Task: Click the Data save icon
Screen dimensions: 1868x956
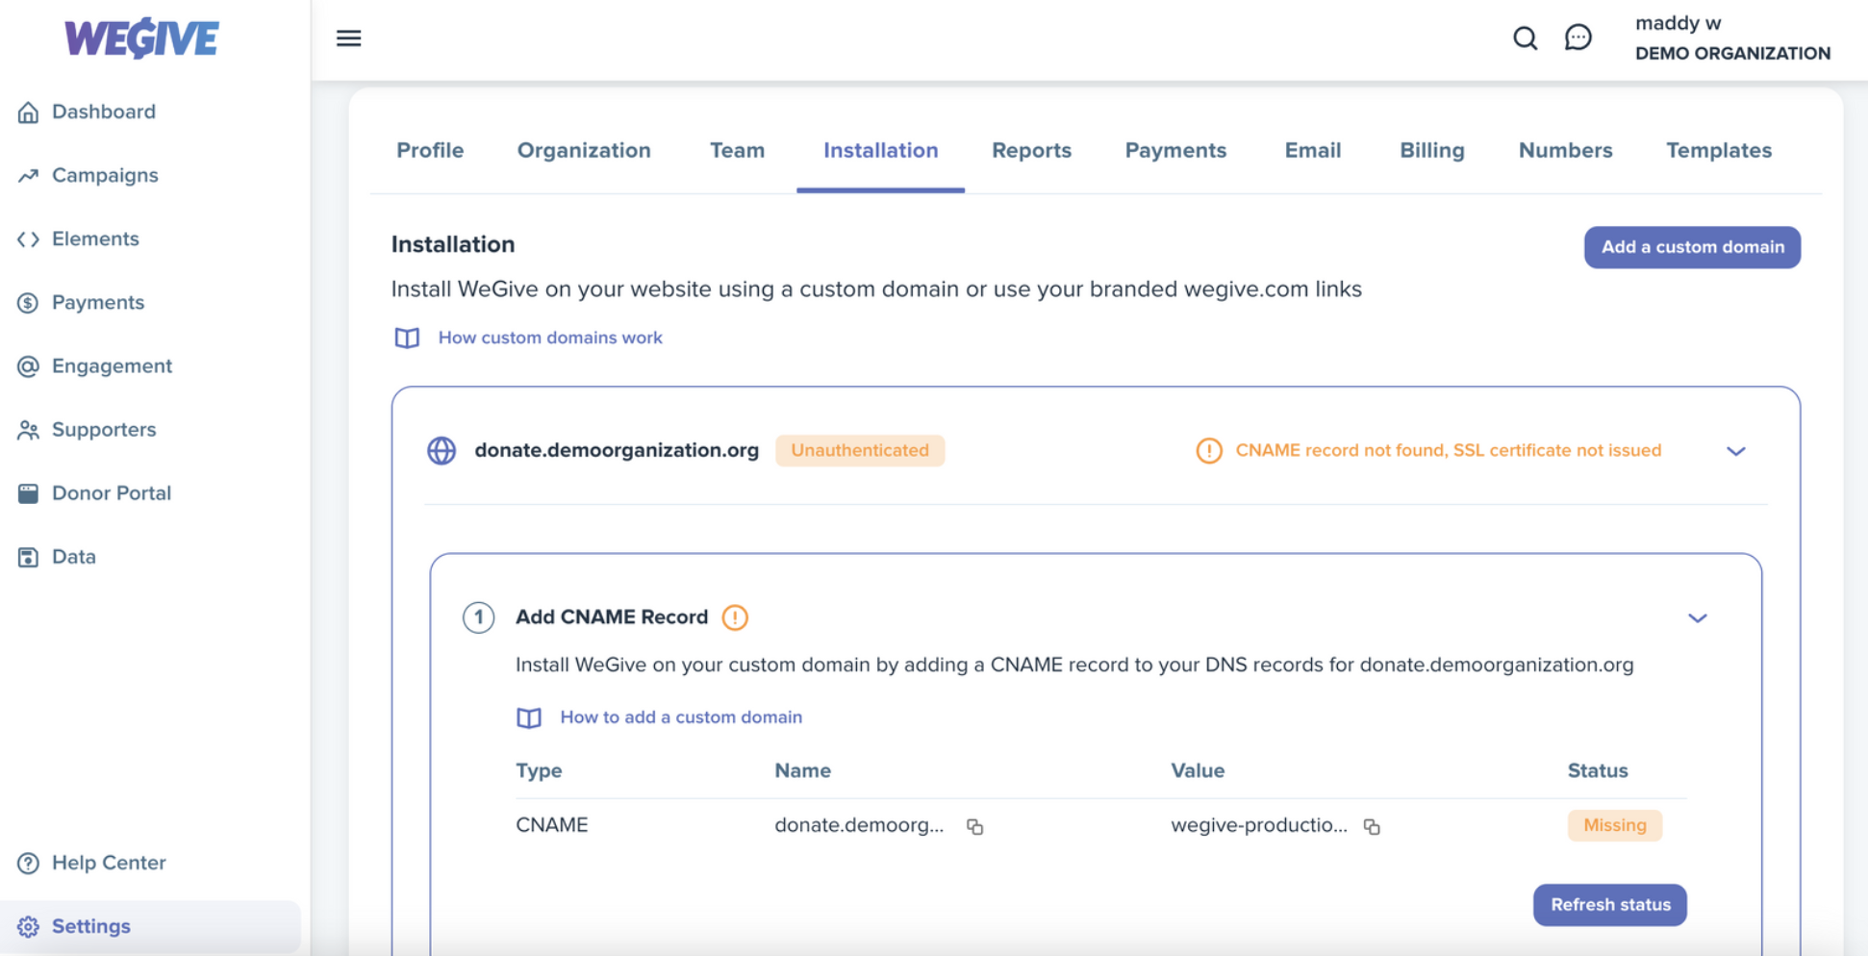Action: pos(28,556)
